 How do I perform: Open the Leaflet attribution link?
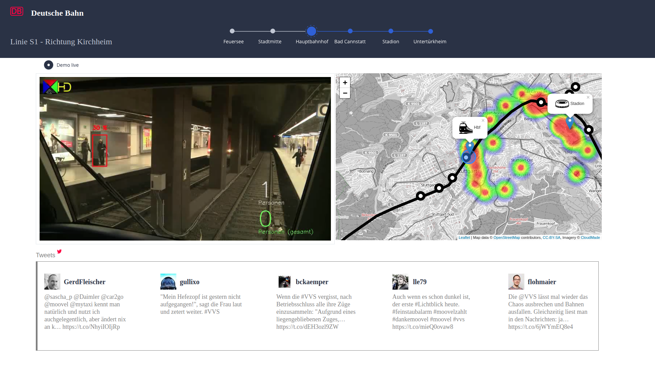(464, 237)
